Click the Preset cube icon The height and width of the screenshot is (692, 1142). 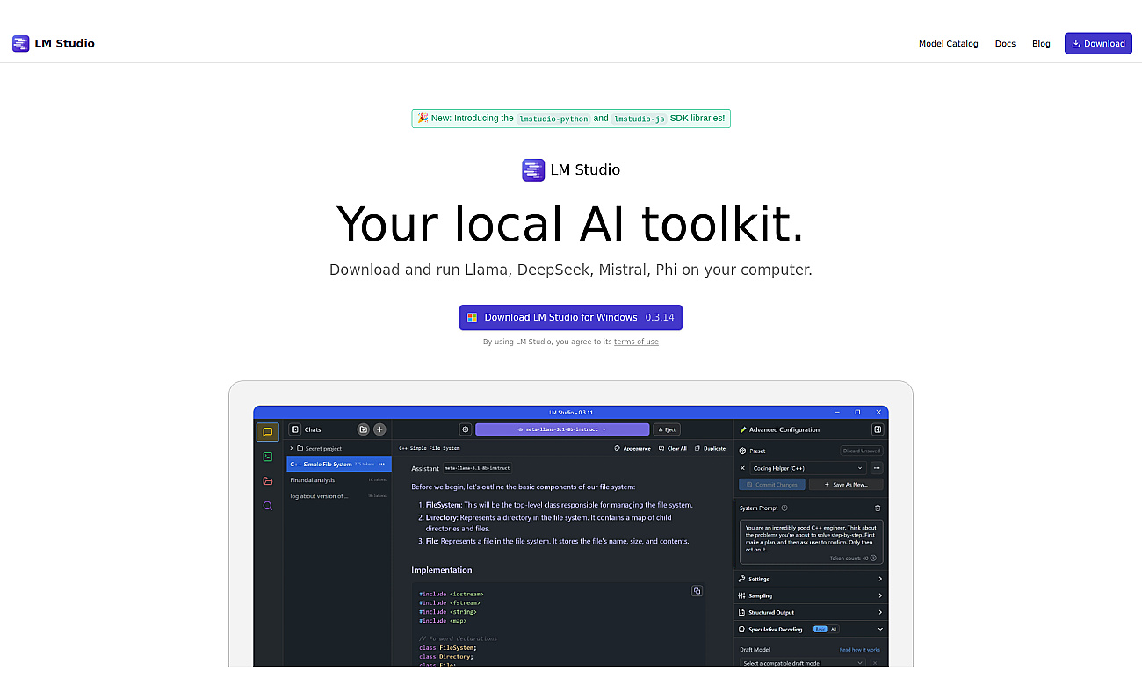742,451
